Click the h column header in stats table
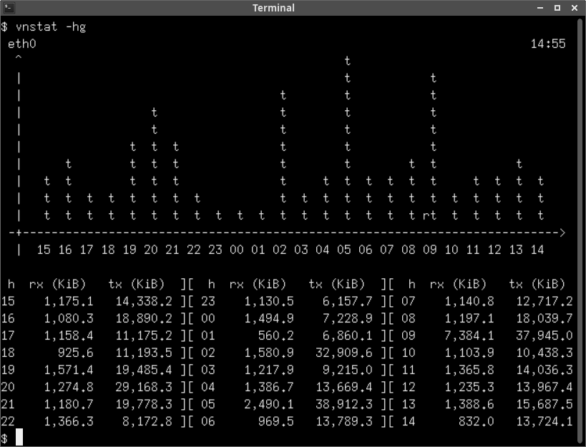 10,284
